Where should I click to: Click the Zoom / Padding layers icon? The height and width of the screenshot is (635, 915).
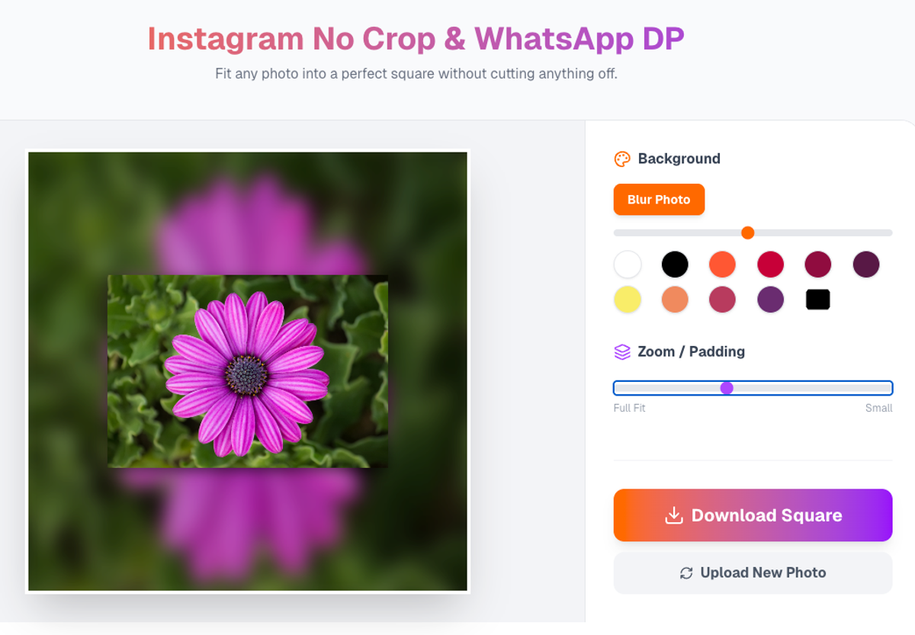point(622,351)
